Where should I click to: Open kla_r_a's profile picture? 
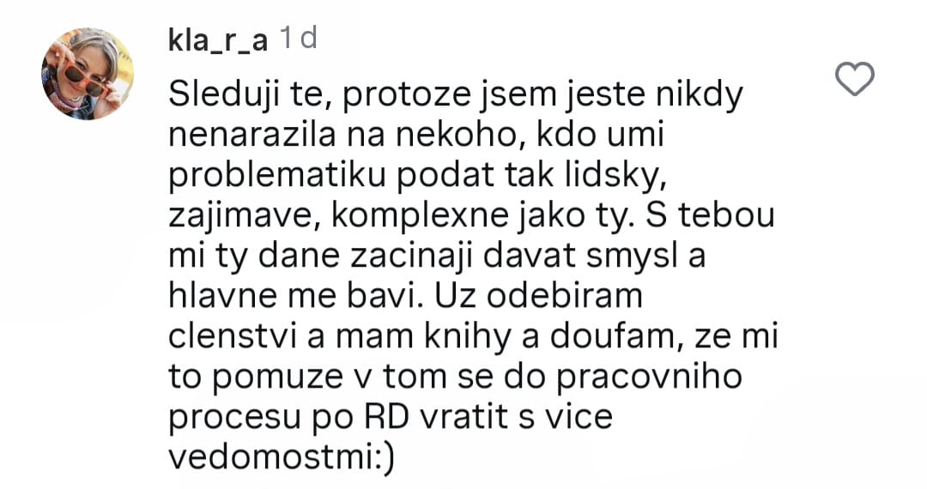(87, 73)
